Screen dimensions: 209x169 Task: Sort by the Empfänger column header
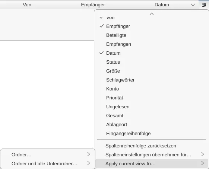pyautogui.click(x=93, y=5)
